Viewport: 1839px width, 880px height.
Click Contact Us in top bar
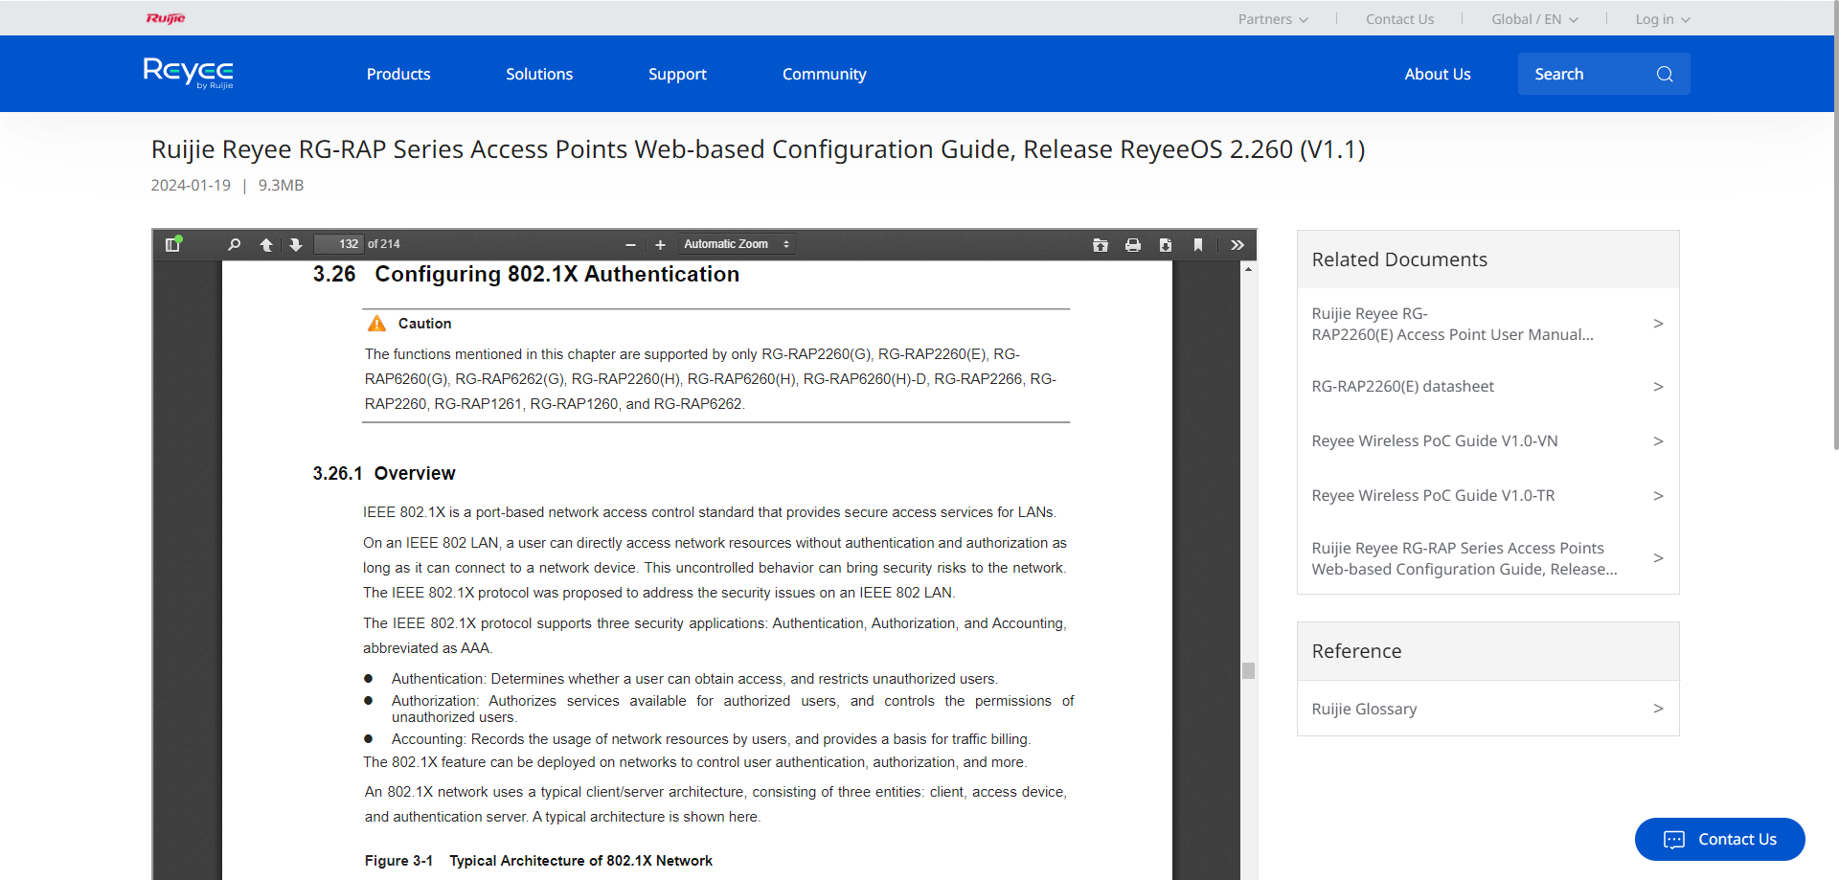point(1399,19)
